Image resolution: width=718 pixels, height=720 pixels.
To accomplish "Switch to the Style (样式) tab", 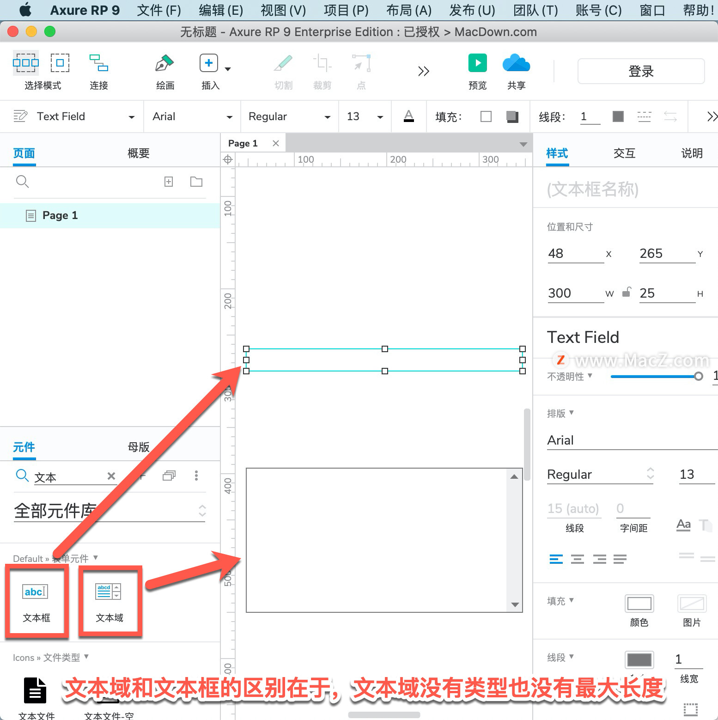I will [x=557, y=153].
